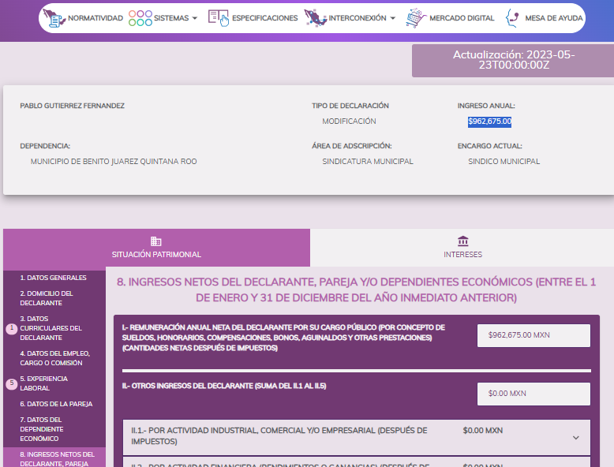Open 5. Experiencia Laboral section
Image resolution: width=614 pixels, height=467 pixels.
coord(46,383)
